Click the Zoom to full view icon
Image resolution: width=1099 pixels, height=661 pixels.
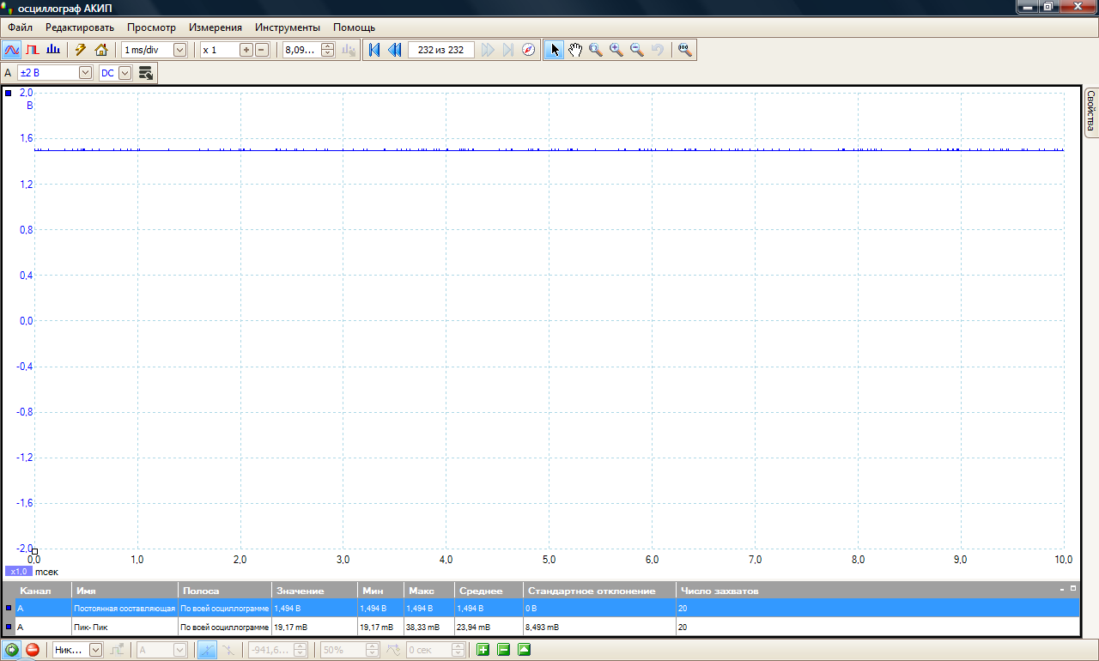(x=684, y=50)
